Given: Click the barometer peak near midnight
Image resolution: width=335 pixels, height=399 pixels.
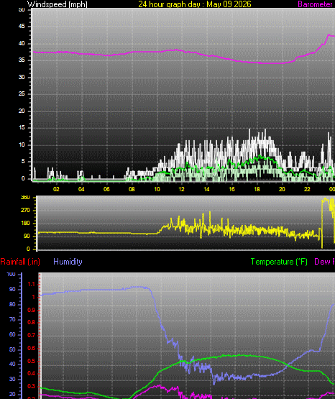Looking at the screenshot, I should pyautogui.click(x=329, y=35).
